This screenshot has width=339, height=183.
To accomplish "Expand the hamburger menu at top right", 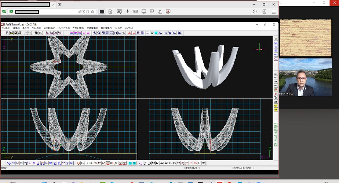I will pos(274,12).
